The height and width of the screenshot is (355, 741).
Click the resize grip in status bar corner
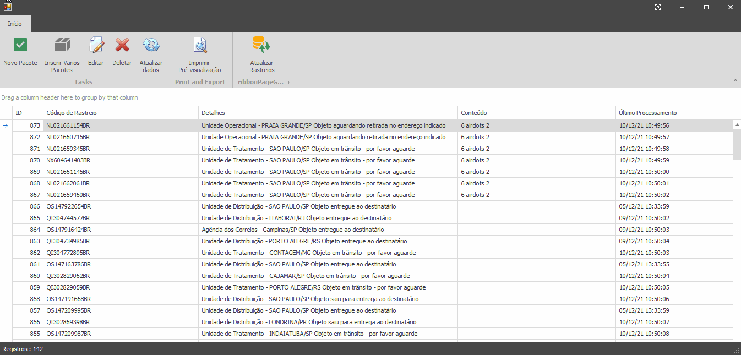[x=737, y=351]
